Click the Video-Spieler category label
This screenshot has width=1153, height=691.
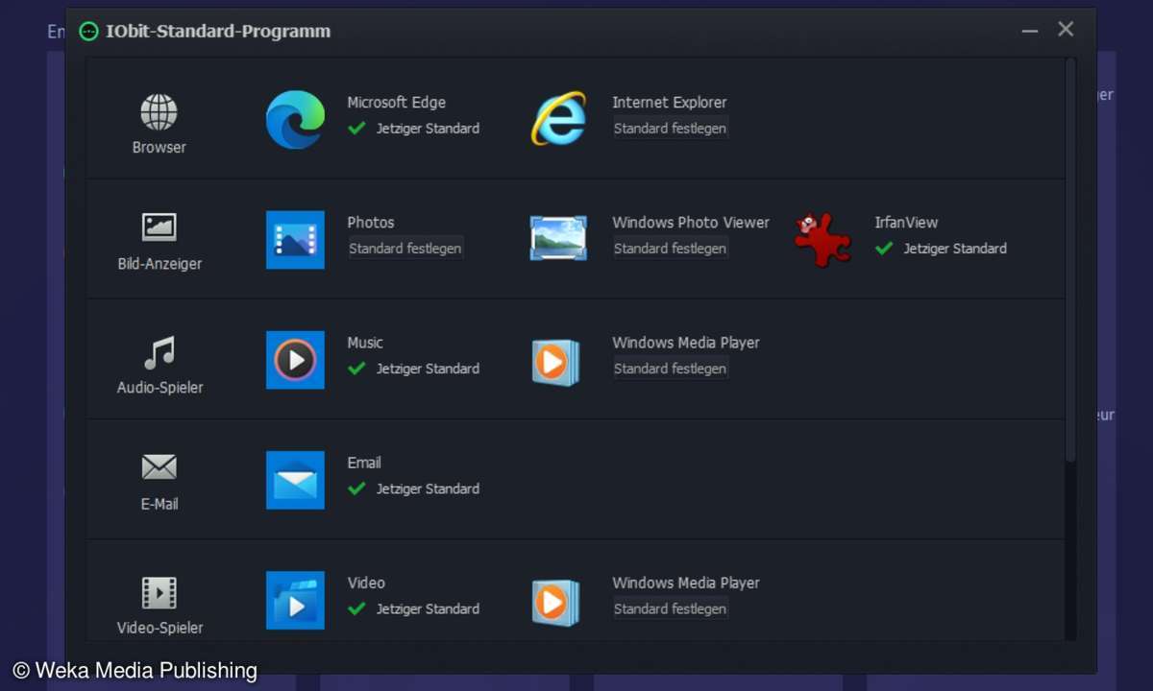pos(159,628)
